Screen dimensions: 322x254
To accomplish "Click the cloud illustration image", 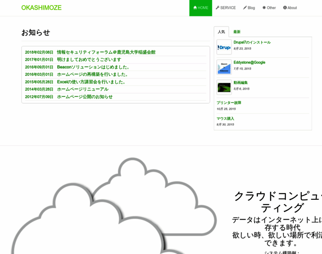I will coord(114,206).
